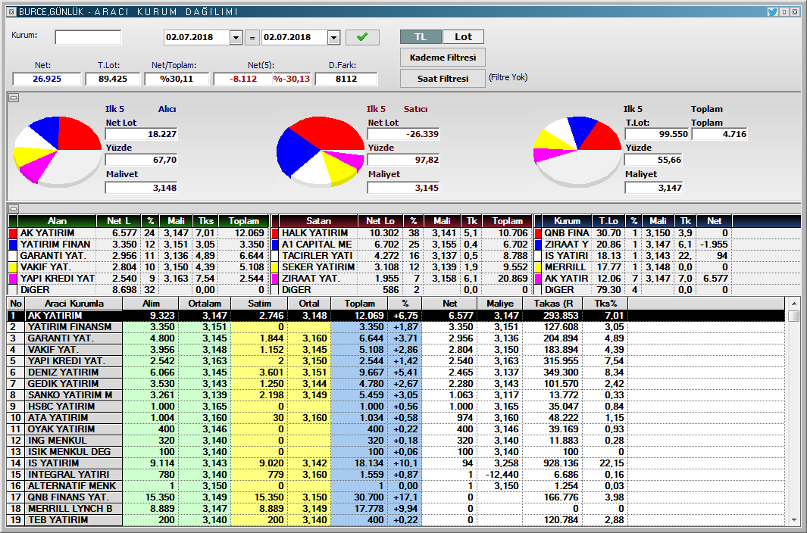Image resolution: width=807 pixels, height=533 pixels.
Task: Select the DENIZ YATIRIM row
Action: pyautogui.click(x=396, y=372)
